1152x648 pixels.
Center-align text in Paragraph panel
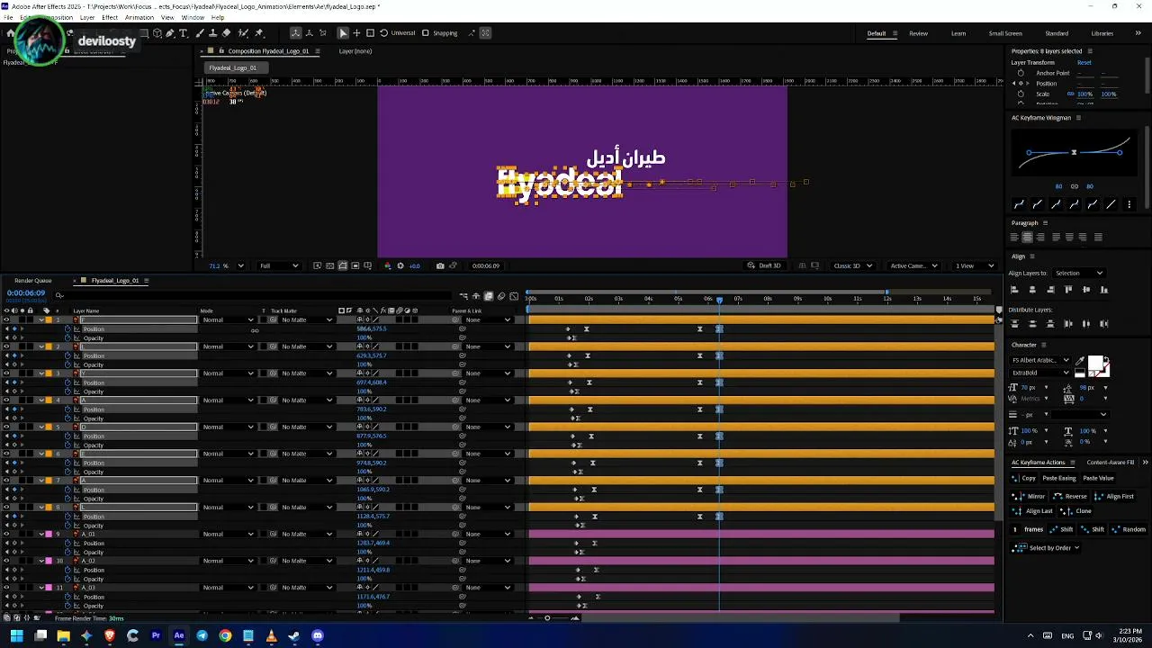point(1027,237)
